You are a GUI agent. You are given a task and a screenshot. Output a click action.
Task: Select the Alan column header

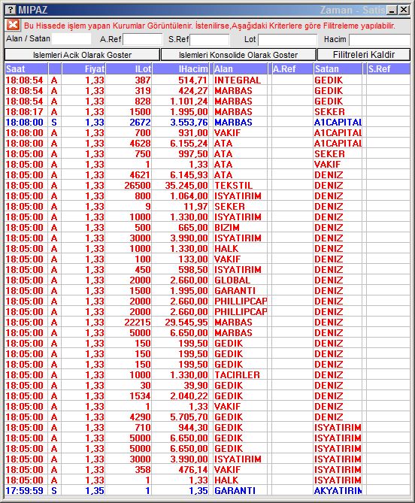point(241,69)
